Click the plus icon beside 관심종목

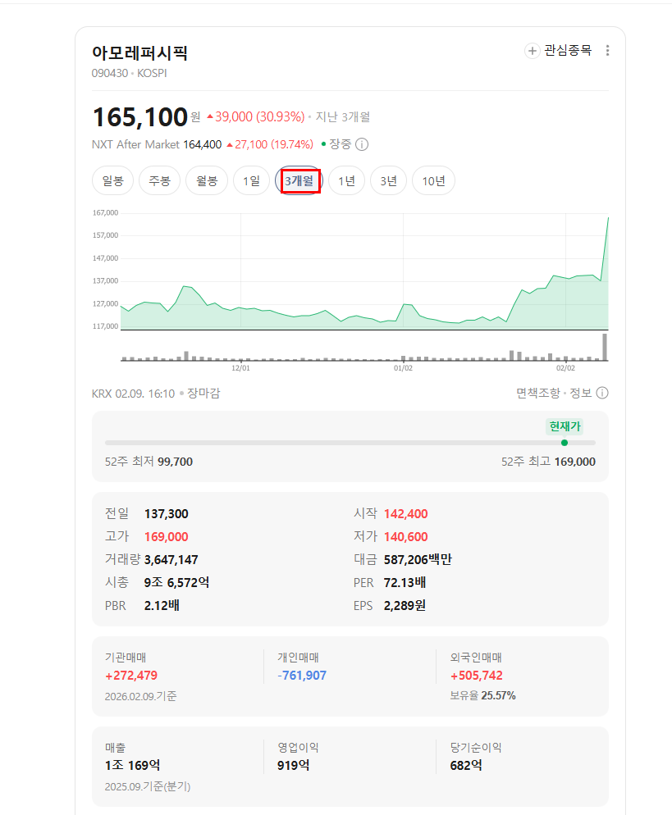pyautogui.click(x=532, y=51)
